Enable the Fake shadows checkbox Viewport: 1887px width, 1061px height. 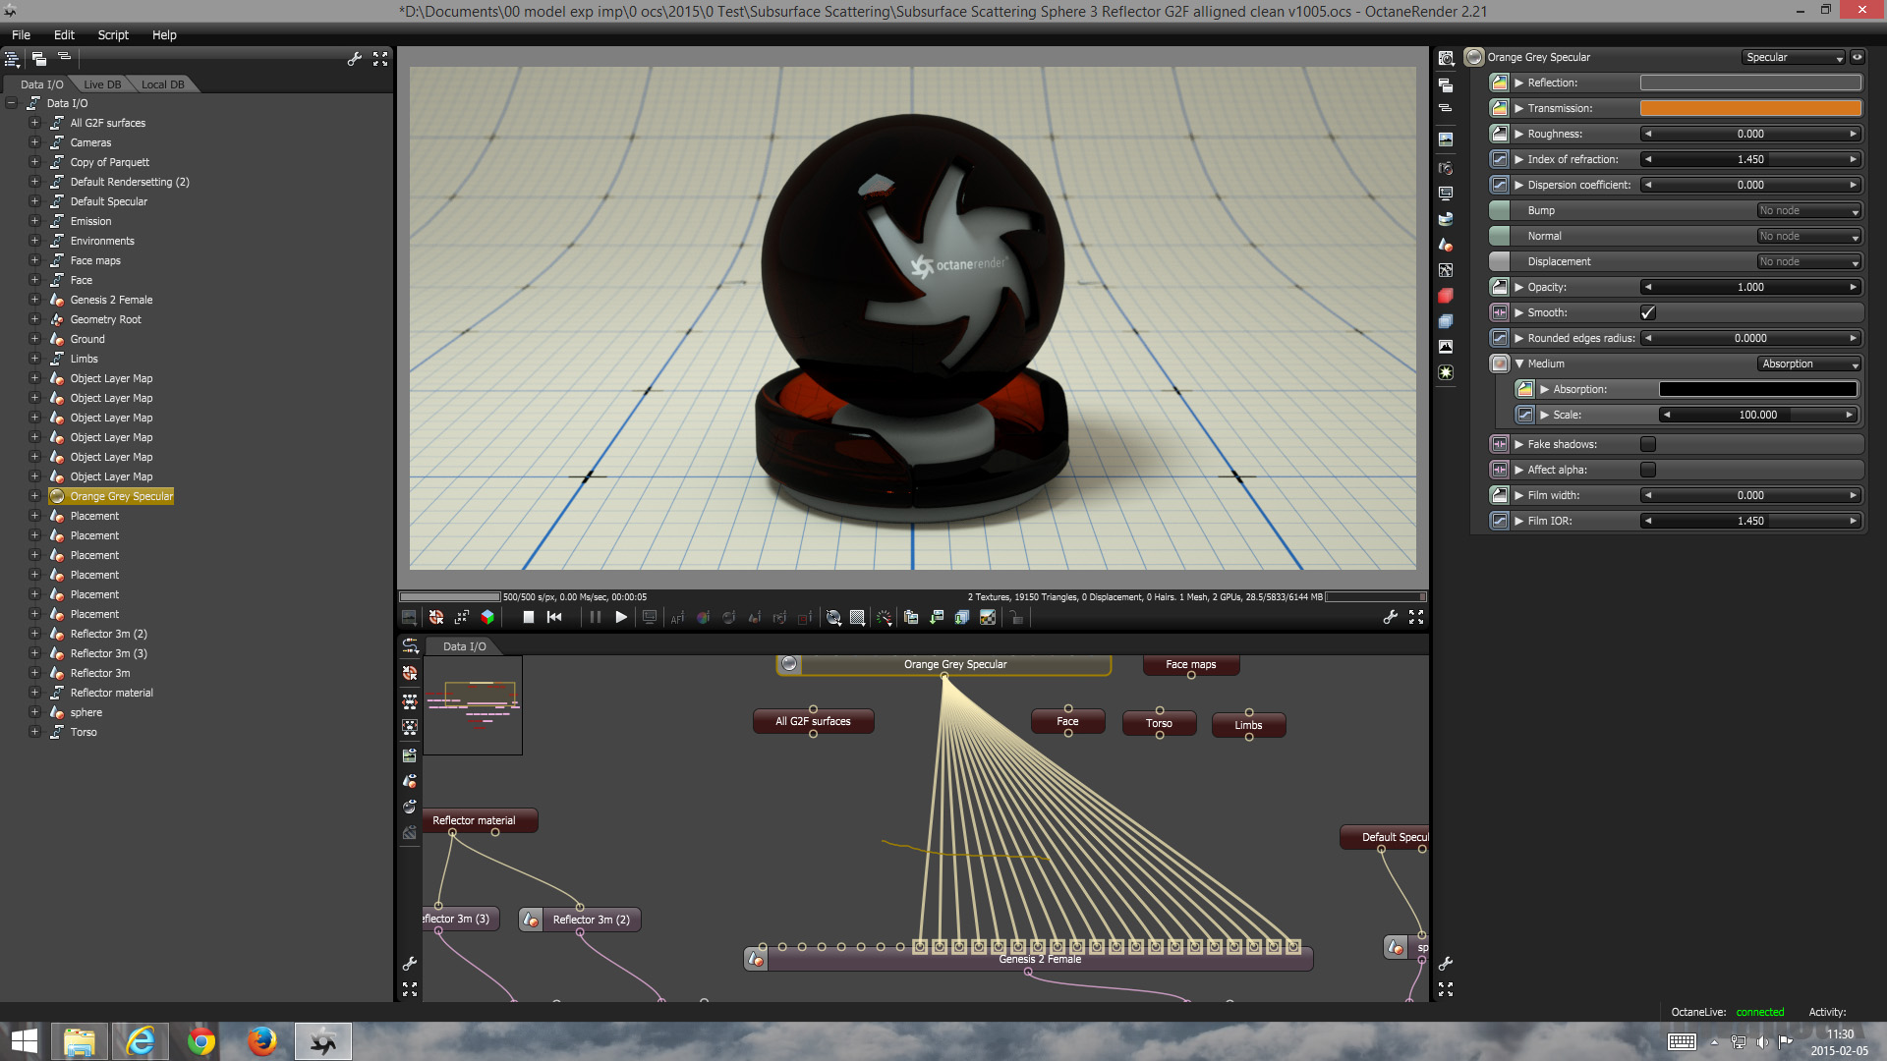coord(1648,444)
